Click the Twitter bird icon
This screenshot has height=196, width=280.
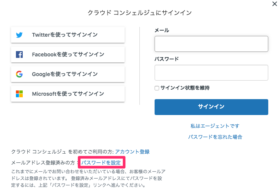(19, 35)
